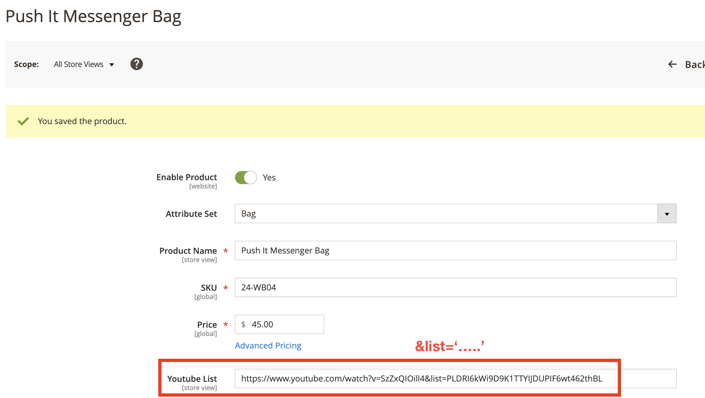
Task: Click the caret icon beside All Store Views
Action: pos(112,65)
